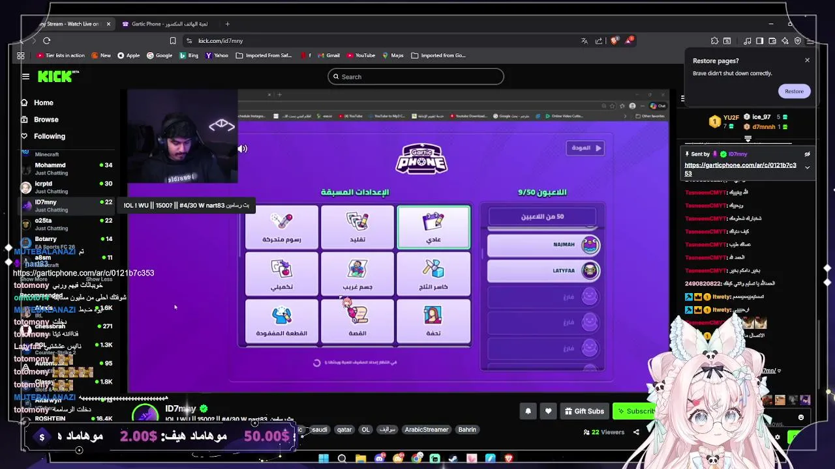Click the qatar stream tag

[344, 430]
